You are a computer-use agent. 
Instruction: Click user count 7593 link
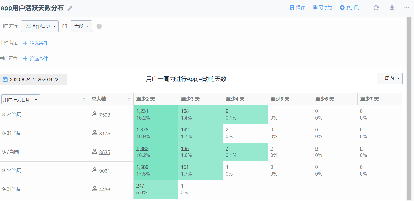click(105, 115)
